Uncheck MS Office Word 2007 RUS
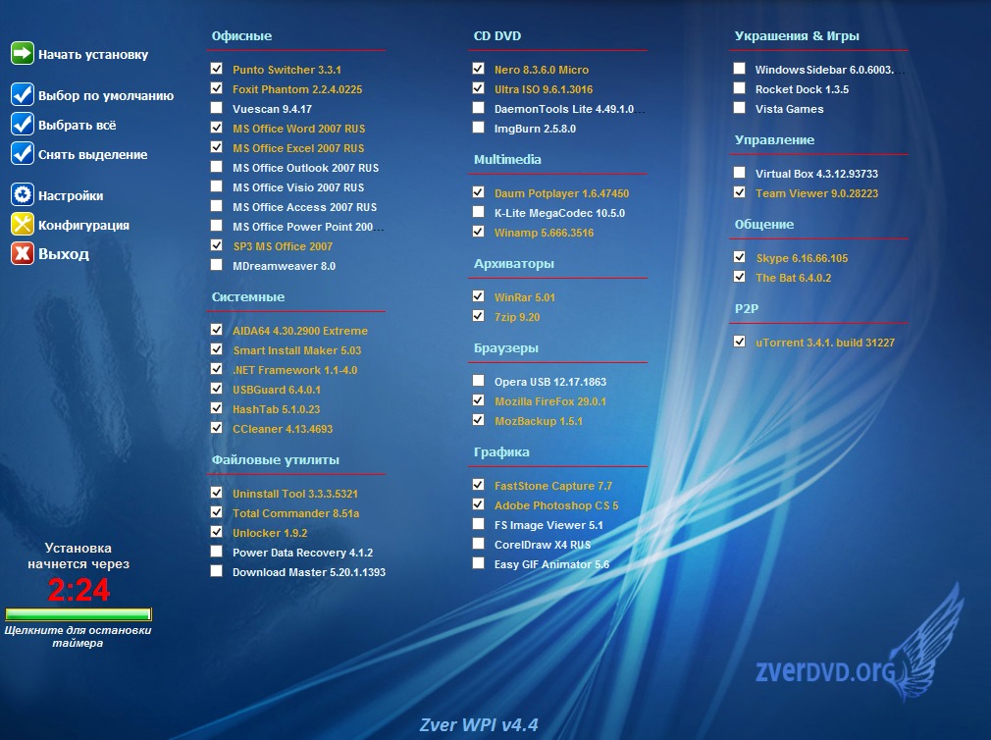 click(216, 127)
